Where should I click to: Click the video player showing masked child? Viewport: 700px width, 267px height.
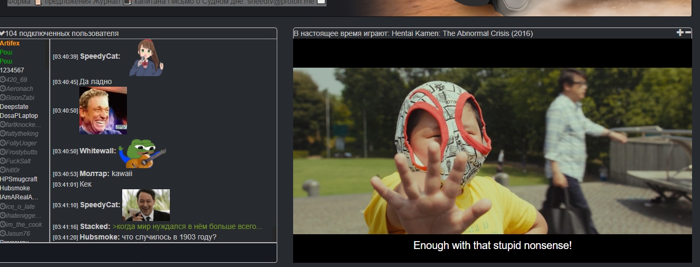[493, 151]
